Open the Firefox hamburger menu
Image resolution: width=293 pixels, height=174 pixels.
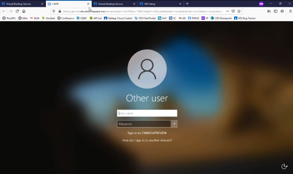(x=290, y=11)
